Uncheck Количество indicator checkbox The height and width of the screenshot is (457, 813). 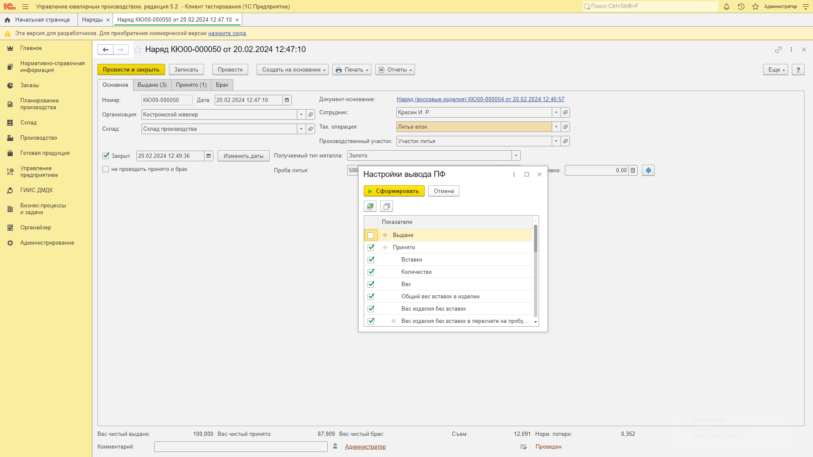tap(371, 272)
